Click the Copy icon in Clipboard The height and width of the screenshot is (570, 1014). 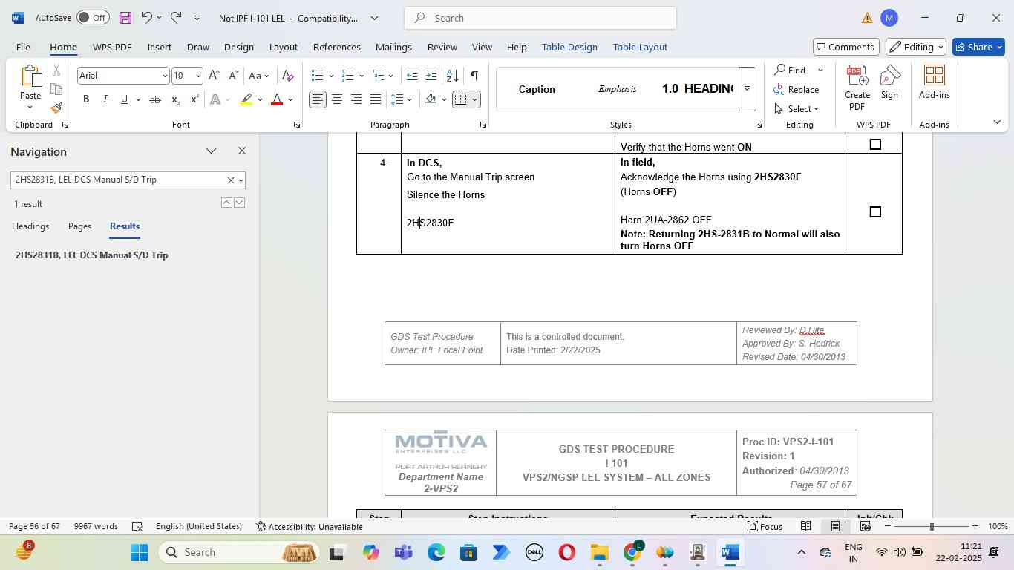tap(56, 89)
